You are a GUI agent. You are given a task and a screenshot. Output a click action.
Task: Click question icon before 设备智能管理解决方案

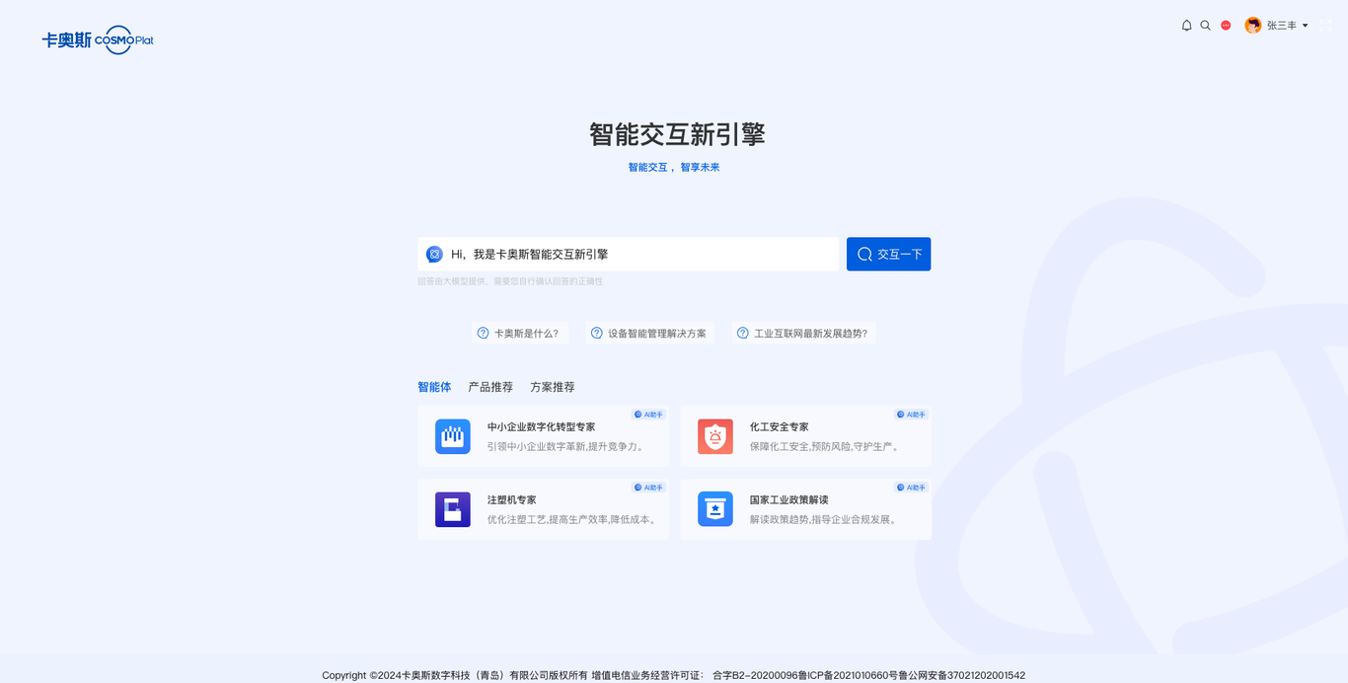[x=596, y=334]
